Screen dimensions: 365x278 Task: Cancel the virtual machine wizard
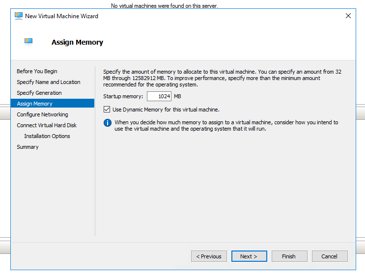tap(329, 256)
